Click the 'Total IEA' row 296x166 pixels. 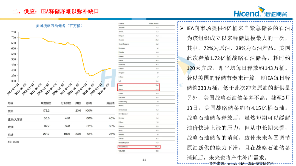click(x=146, y=151)
